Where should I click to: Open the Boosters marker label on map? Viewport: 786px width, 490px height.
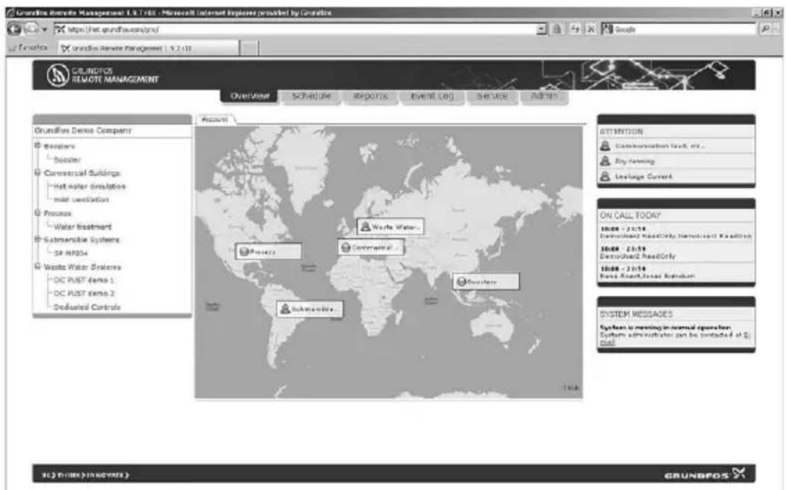482,282
